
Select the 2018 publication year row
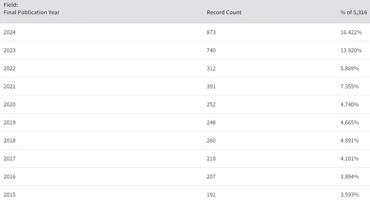pos(185,141)
